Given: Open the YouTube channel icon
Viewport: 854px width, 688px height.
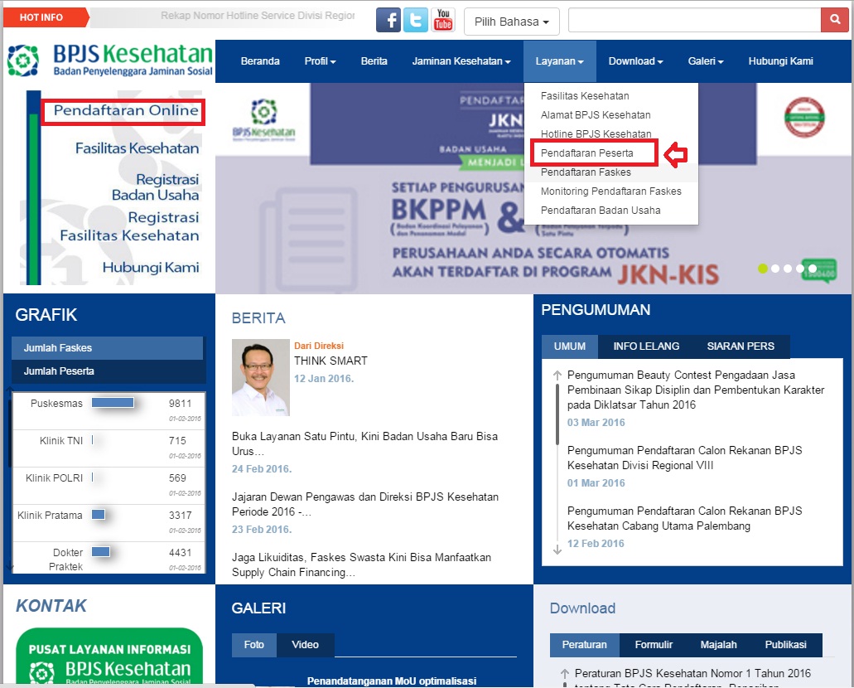Looking at the screenshot, I should [443, 20].
